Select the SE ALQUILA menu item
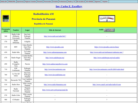 coord(80,2)
